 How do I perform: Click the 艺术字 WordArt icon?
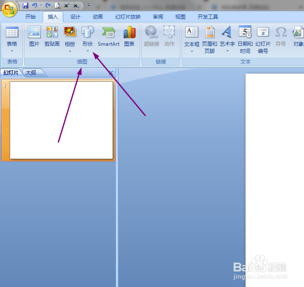(x=227, y=32)
